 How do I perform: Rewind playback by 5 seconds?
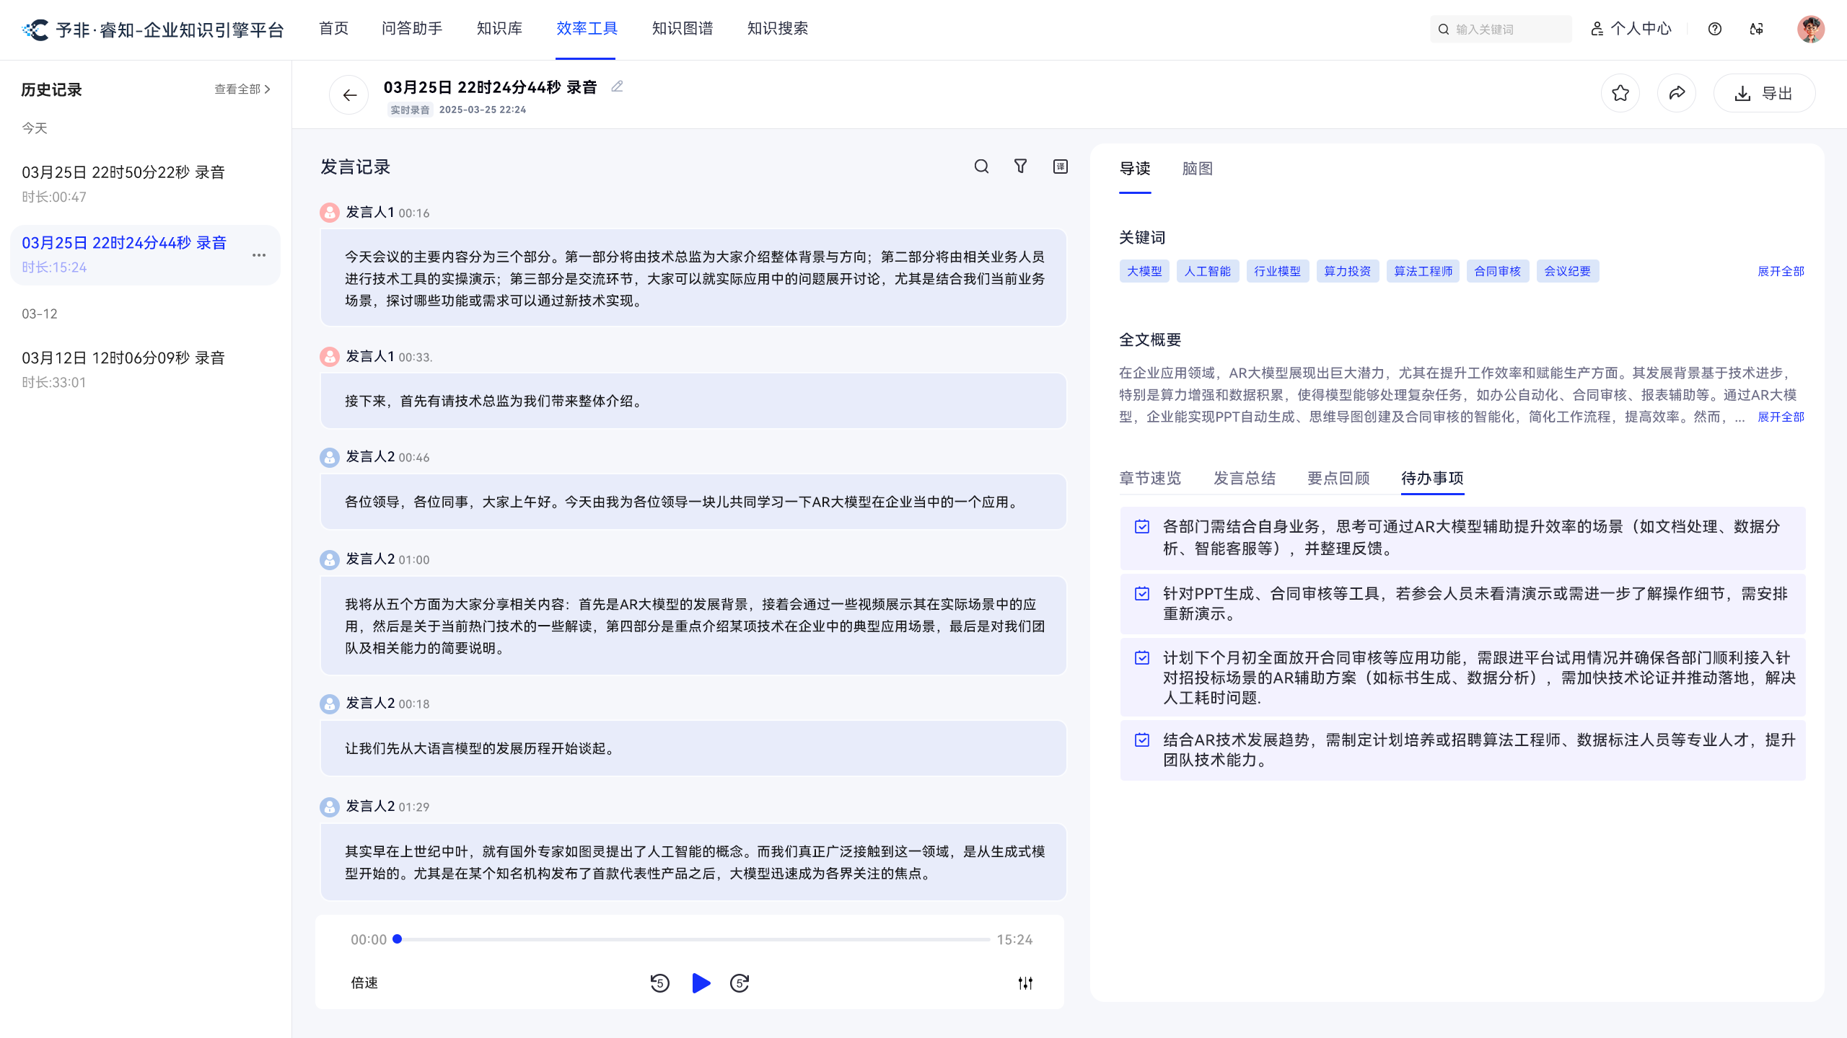pos(659,983)
